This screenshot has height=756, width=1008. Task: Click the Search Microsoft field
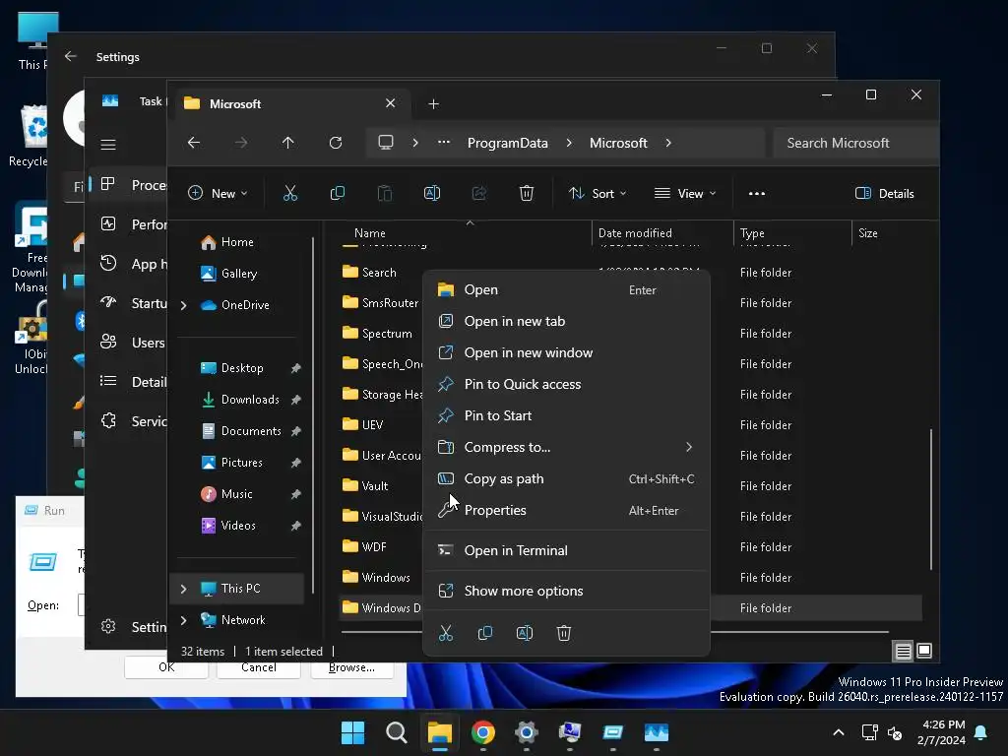(855, 143)
